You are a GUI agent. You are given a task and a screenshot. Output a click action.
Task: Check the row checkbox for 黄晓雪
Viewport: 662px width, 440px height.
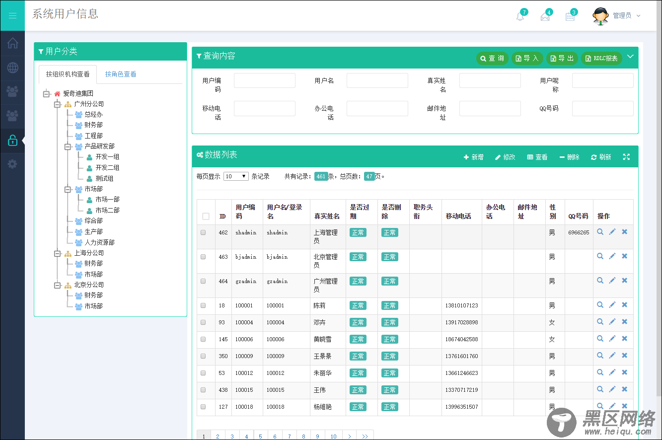tap(203, 339)
